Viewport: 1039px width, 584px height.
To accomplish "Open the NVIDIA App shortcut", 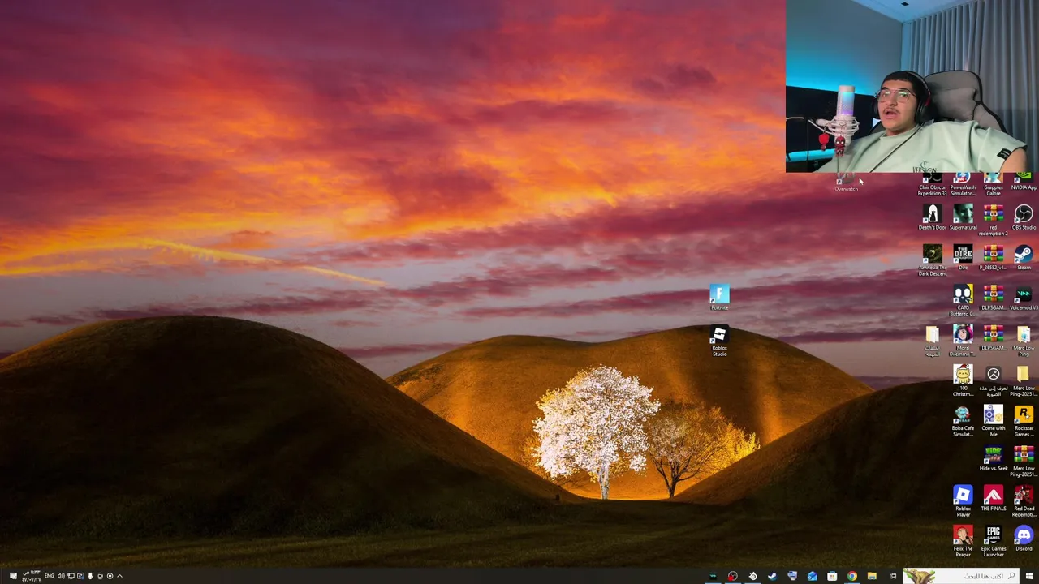I will coord(1024,182).
